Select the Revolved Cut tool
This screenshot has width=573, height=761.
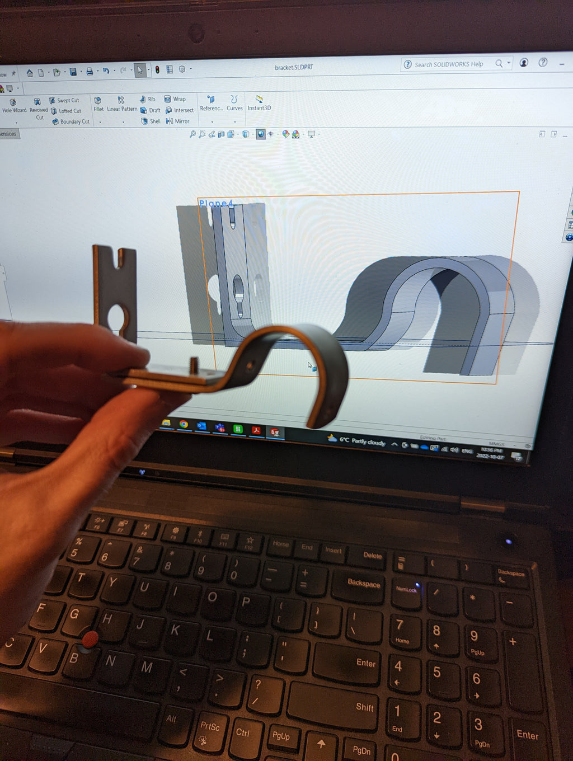[x=39, y=109]
